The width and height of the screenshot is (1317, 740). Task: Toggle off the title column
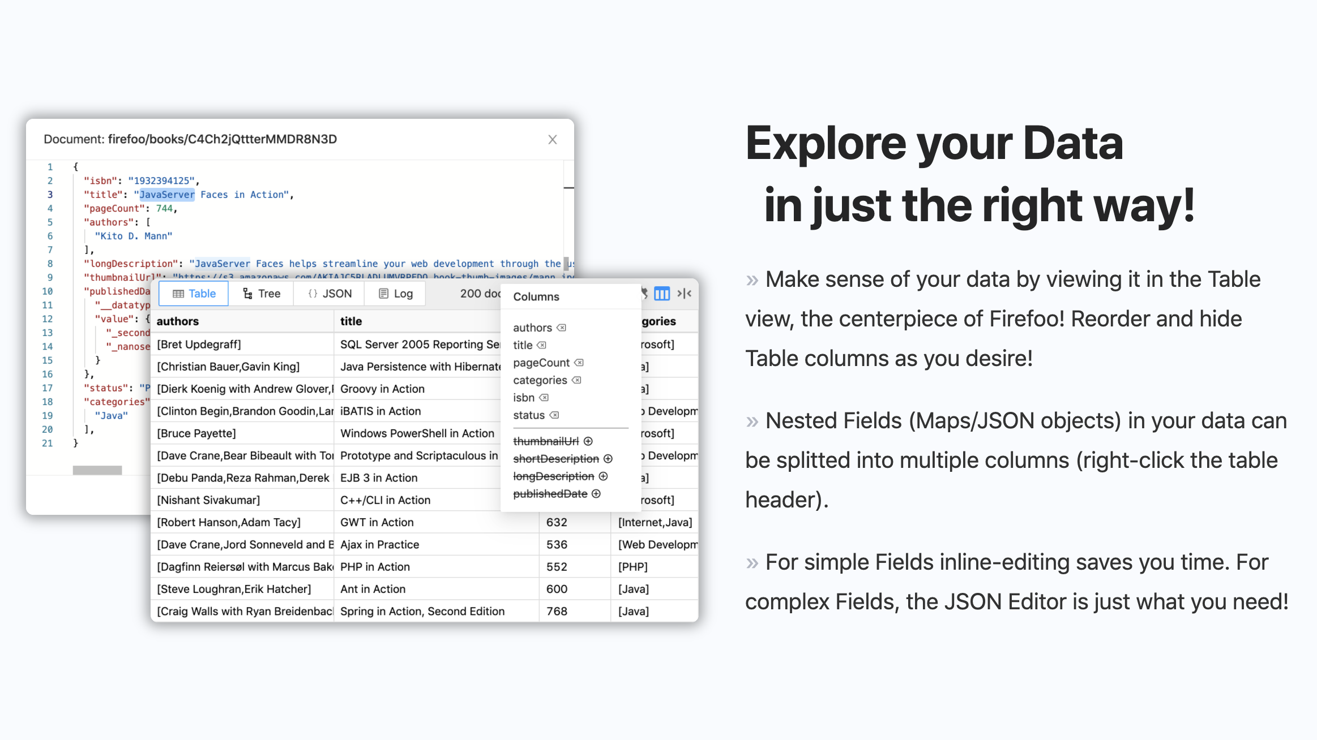pos(541,345)
